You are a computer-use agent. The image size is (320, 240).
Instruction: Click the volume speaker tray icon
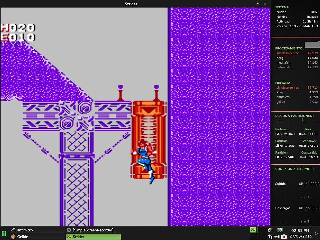tap(277, 237)
